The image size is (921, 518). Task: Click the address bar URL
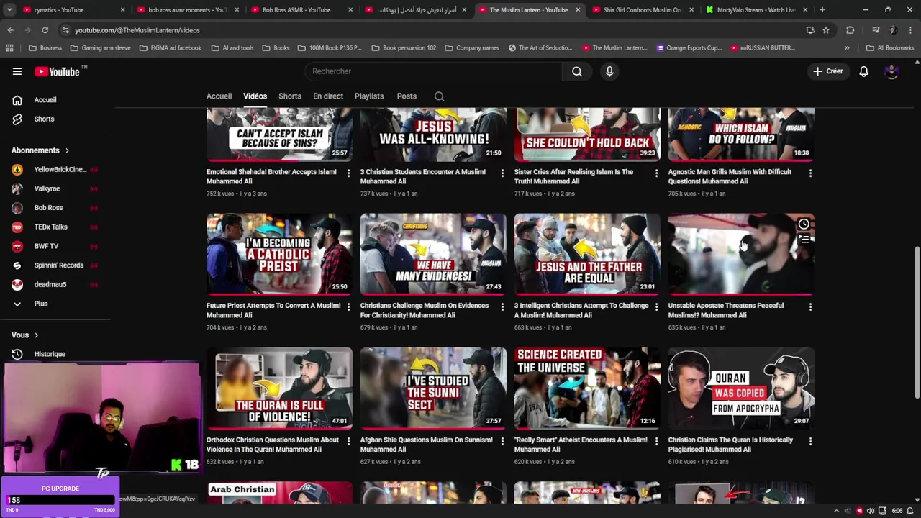point(137,30)
